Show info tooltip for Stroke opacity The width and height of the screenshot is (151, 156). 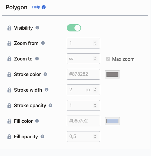coord(51,105)
